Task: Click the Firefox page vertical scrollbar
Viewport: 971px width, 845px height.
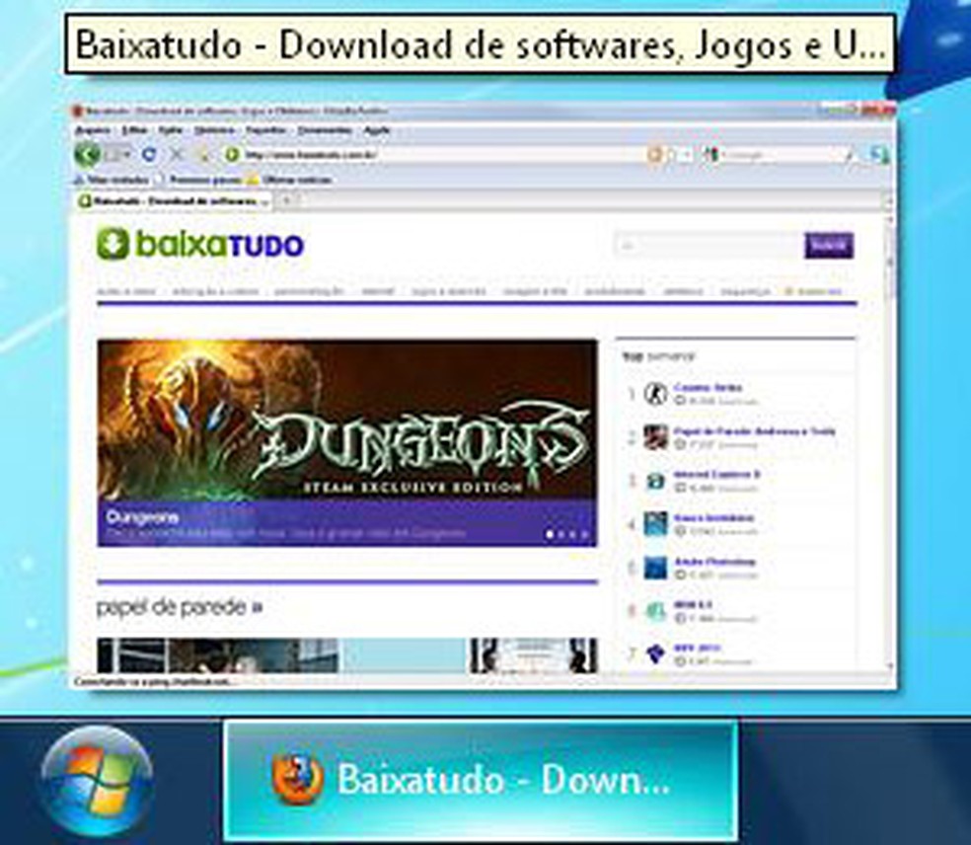Action: 891,441
